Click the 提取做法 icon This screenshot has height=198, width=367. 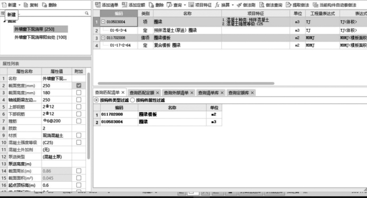[x=288, y=5]
